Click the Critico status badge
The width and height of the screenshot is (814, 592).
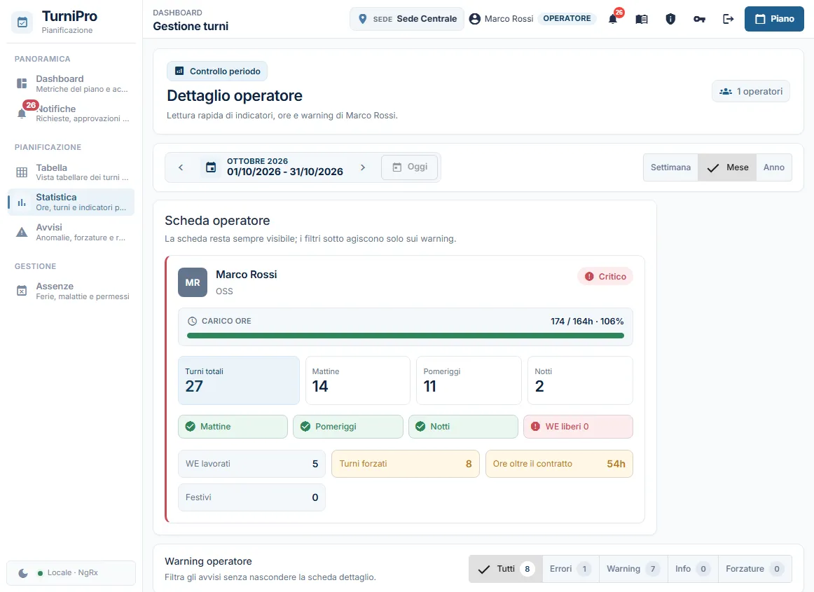(x=605, y=276)
